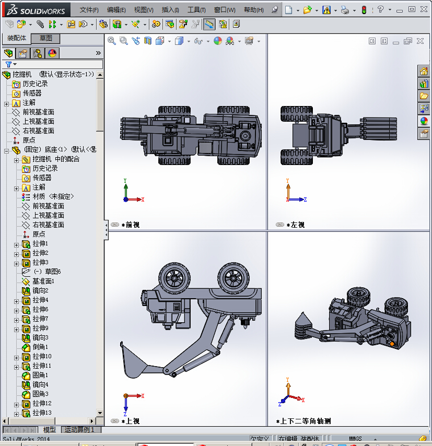Image resolution: width=432 pixels, height=446 pixels.
Task: Click the Zoom to Fit magnifier
Action: pos(112,41)
